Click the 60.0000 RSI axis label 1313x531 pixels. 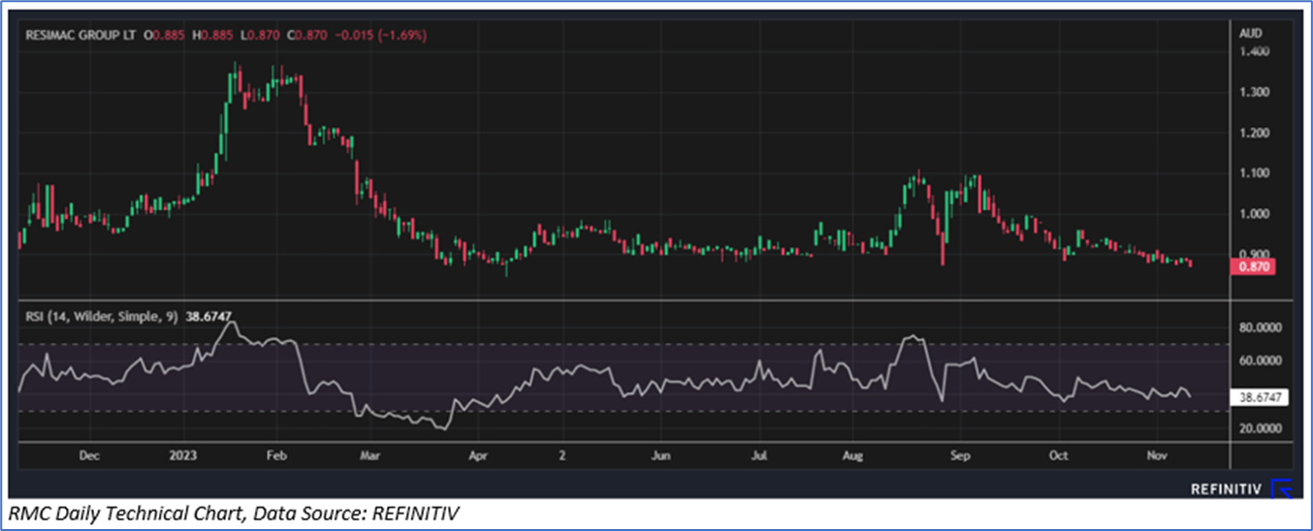[x=1259, y=360]
